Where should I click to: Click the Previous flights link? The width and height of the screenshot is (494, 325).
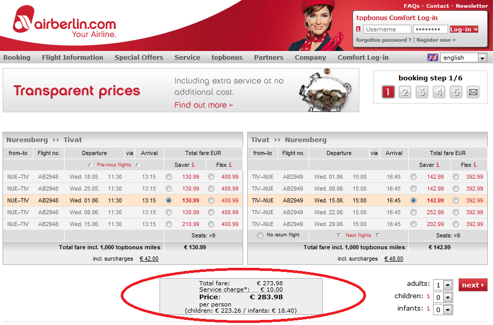click(114, 165)
